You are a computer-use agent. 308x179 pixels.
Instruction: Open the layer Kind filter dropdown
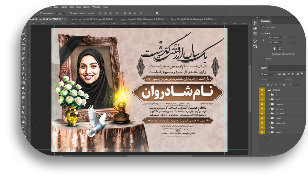268,74
